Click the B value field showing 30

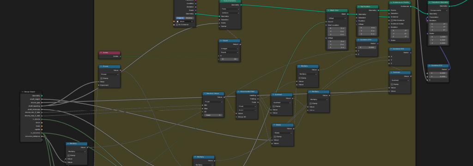[x=230, y=59]
